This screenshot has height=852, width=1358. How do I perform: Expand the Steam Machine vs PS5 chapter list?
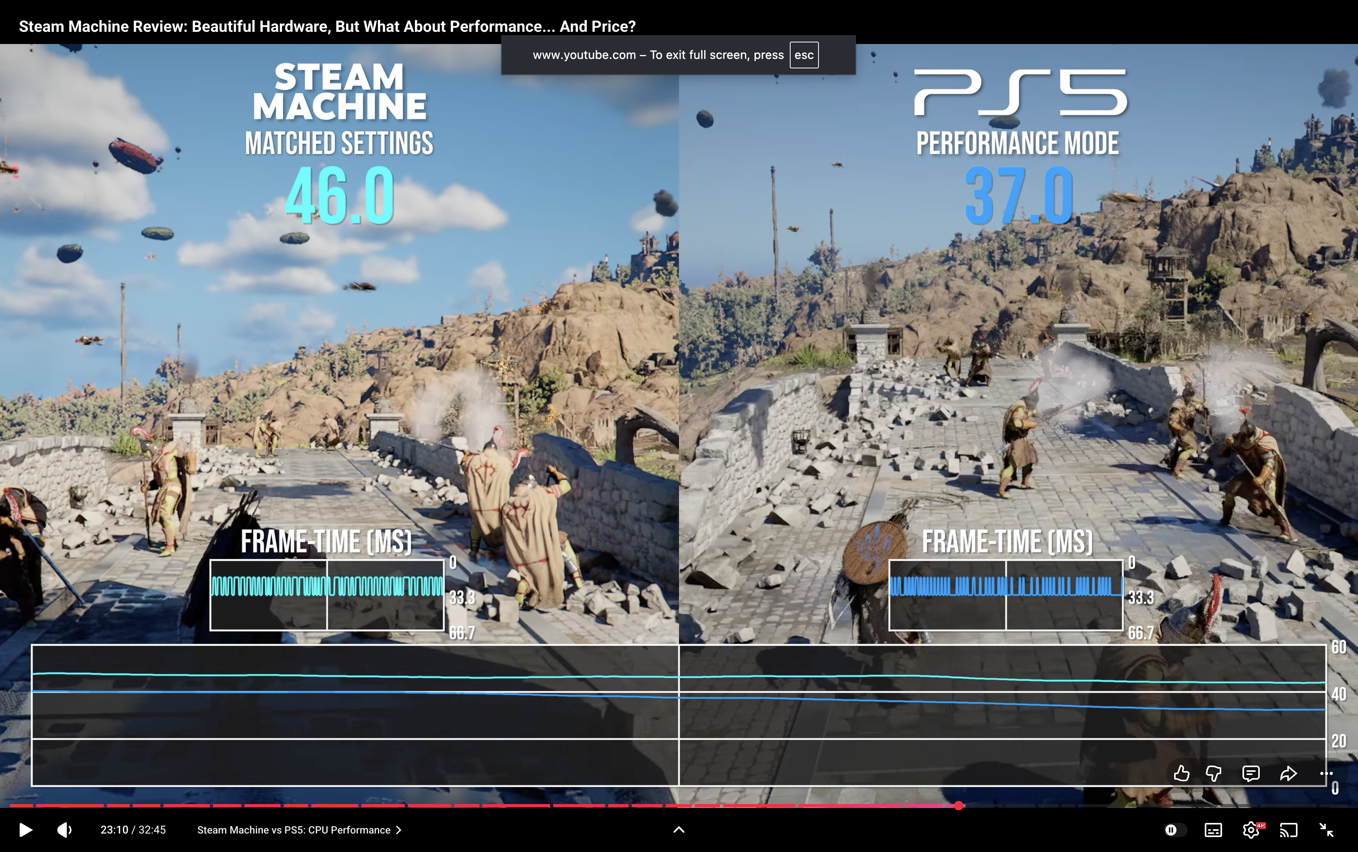coord(299,830)
